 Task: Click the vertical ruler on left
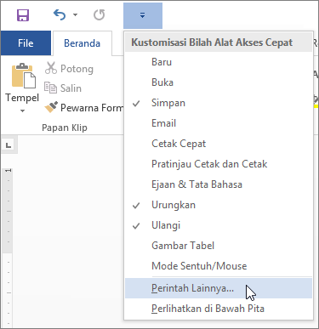click(x=9, y=247)
